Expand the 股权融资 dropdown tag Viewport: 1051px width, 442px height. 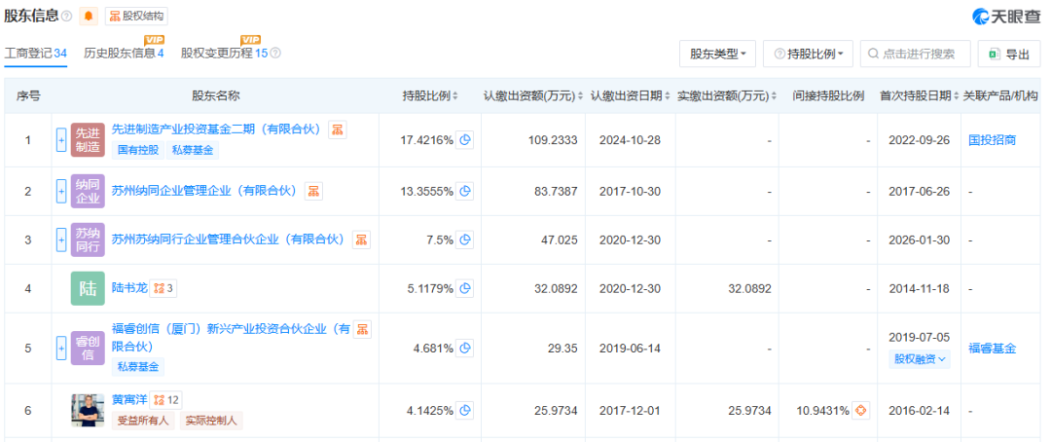[920, 359]
